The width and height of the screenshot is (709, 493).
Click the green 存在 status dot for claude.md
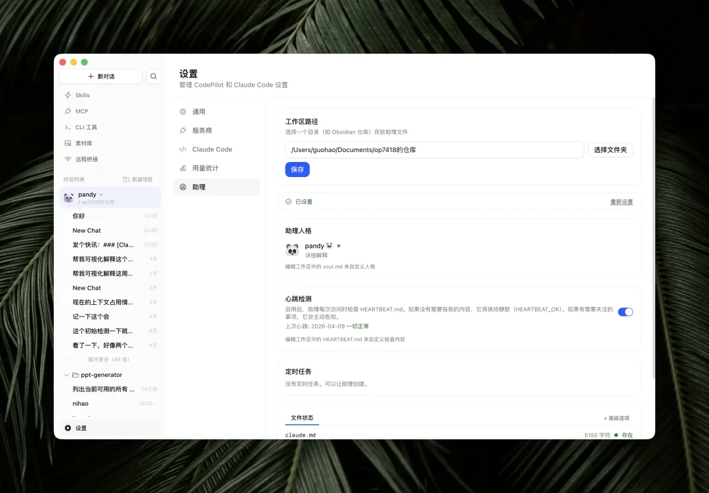(616, 435)
